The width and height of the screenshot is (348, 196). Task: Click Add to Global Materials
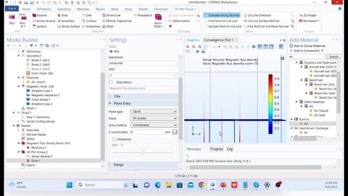coord(307,46)
